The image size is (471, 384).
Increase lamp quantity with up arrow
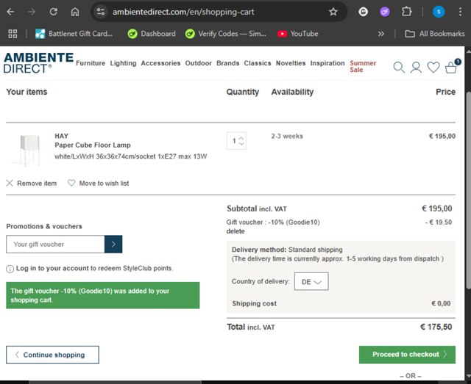[x=241, y=138]
